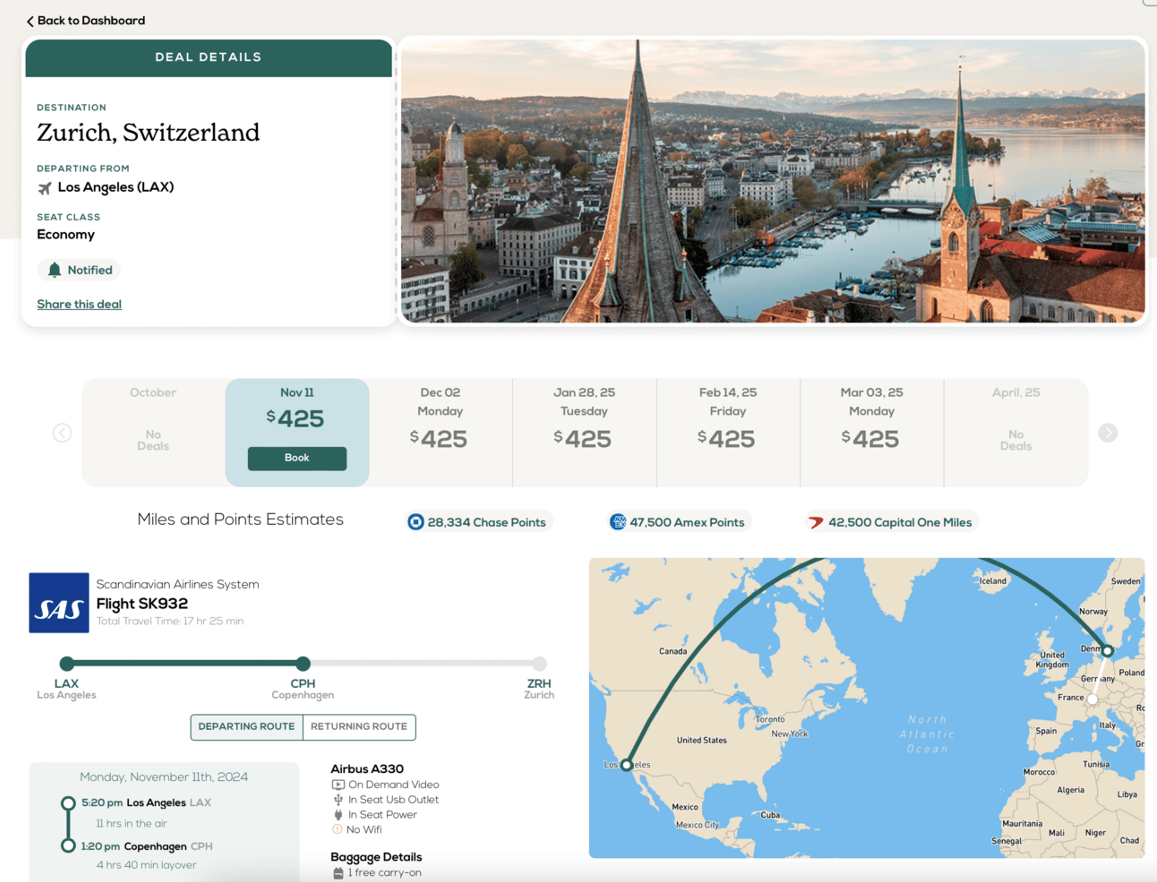Switch to the Departing Route tab
The width and height of the screenshot is (1157, 882).
247,727
